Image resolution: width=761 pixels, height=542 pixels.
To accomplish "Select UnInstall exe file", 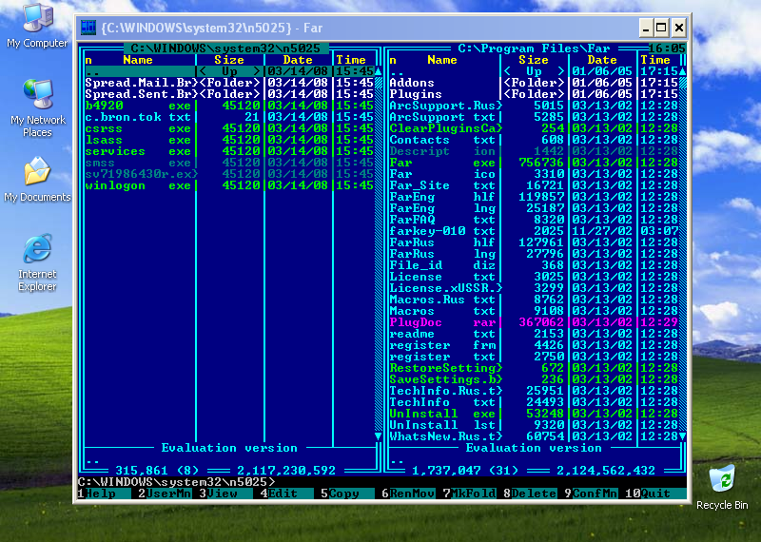I will (534, 414).
